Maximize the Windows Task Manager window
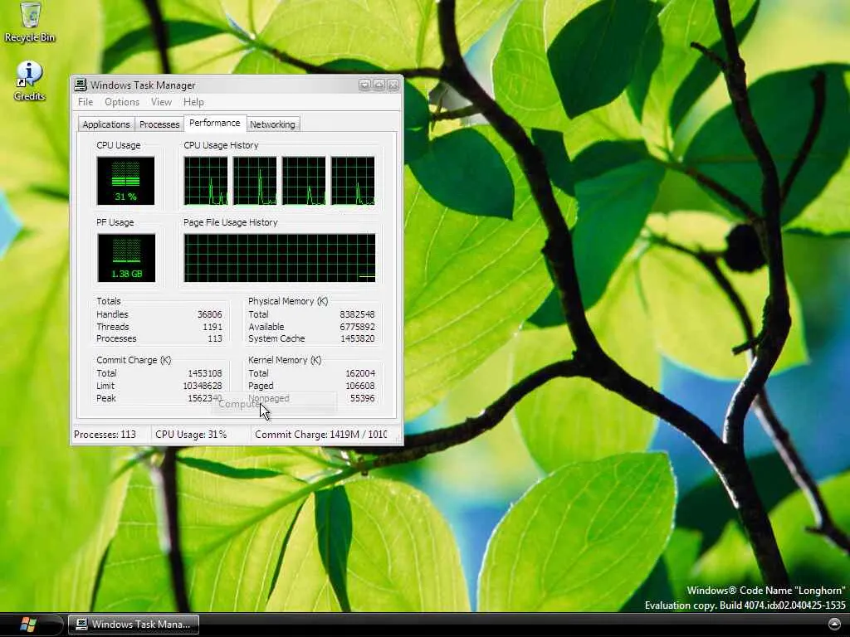Image resolution: width=850 pixels, height=637 pixels. click(x=379, y=85)
